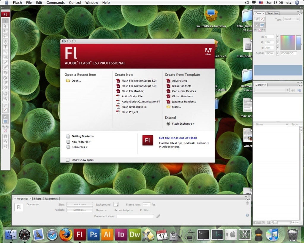This screenshot has height=243, width=304.
Task: Click Swap Colors icon in Color panel
Action: [264, 30]
